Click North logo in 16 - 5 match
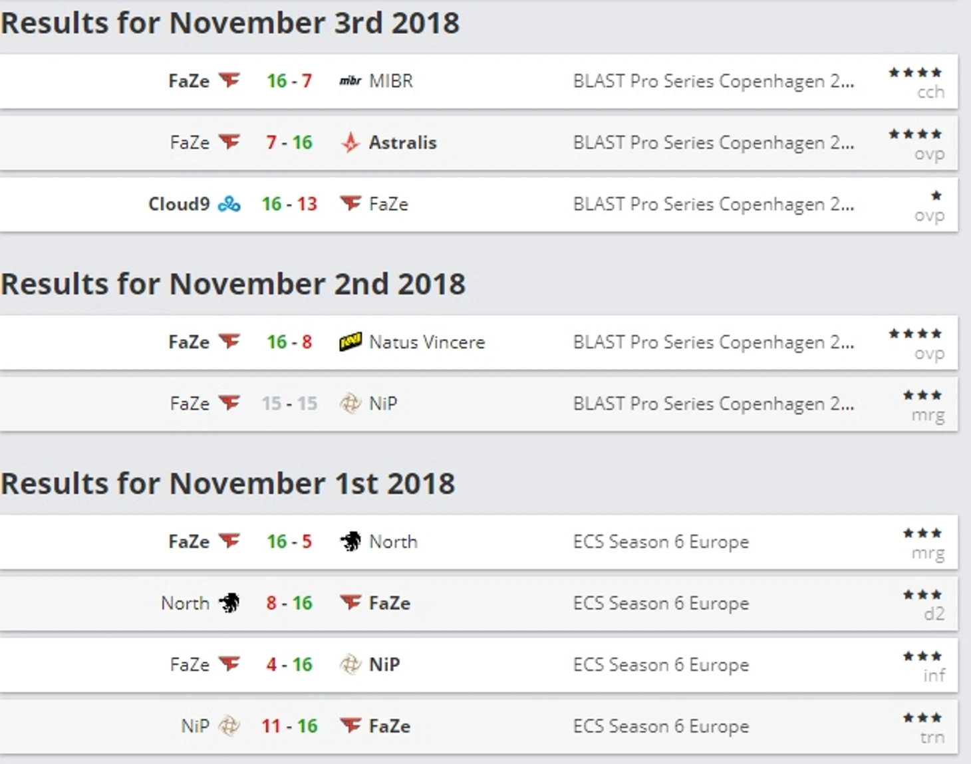Viewport: 971px width, 764px height. [350, 541]
